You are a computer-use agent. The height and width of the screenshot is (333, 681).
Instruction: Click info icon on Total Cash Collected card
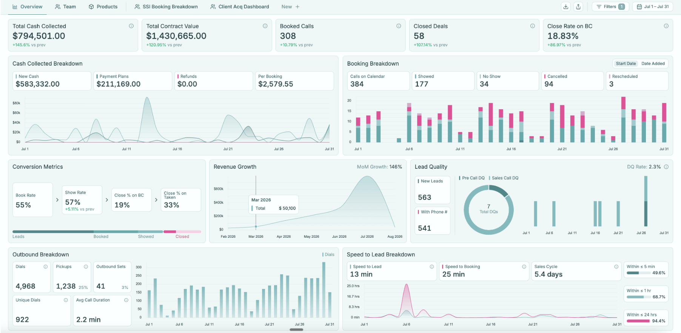131,26
